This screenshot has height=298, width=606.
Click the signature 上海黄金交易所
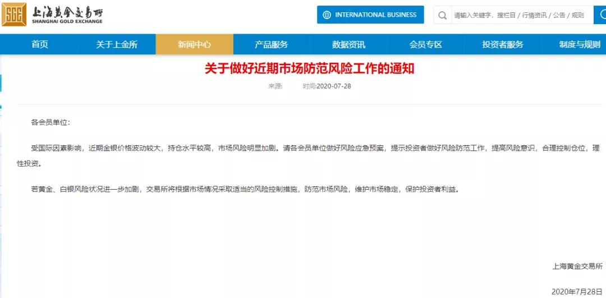pyautogui.click(x=577, y=267)
